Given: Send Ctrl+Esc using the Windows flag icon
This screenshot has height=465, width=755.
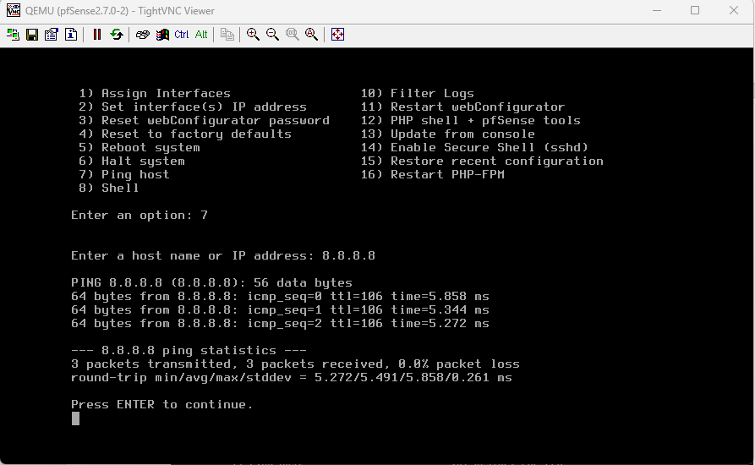Looking at the screenshot, I should click(x=162, y=34).
